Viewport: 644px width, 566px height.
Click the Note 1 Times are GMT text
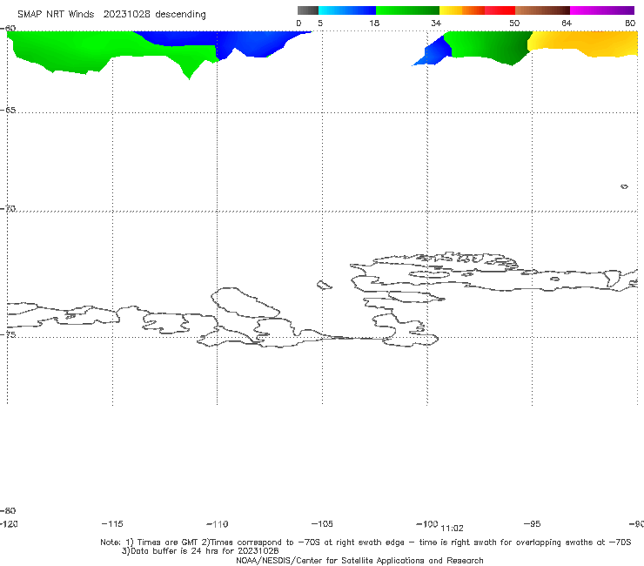point(150,542)
